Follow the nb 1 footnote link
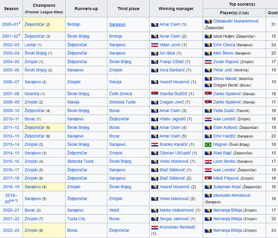This screenshot has height=238, width=278. coord(13,200)
